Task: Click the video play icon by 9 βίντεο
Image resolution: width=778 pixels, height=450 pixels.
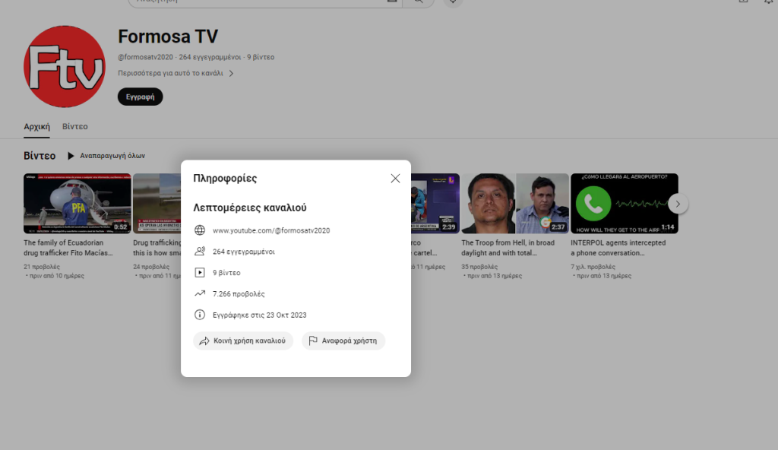Action: [200, 273]
